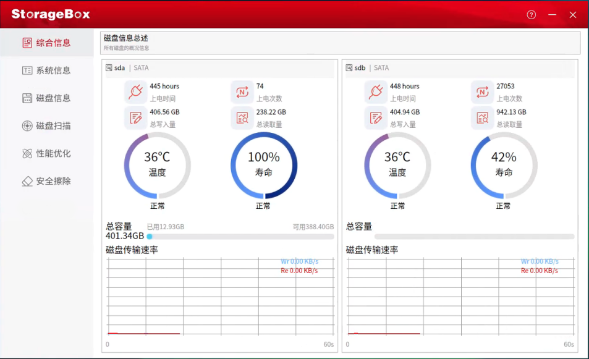The image size is (589, 359).
Task: Click the sda total read icon
Action: point(242,118)
